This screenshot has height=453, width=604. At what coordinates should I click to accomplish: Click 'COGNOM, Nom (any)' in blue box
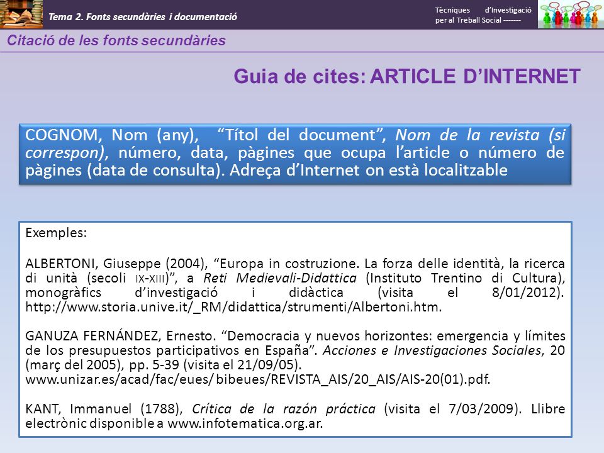point(111,135)
